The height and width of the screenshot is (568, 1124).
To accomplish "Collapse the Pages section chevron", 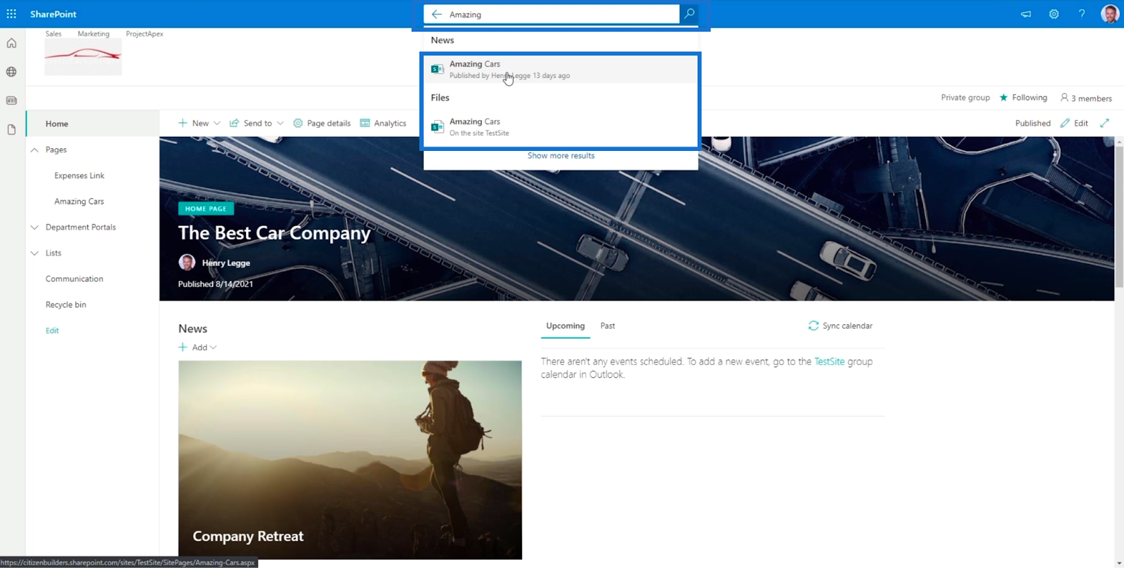I will (34, 150).
